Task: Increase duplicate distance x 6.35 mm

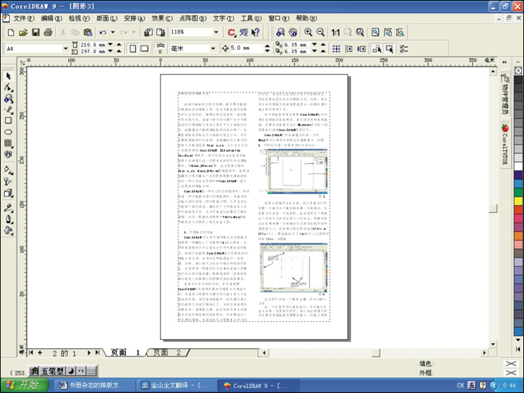Action: (323, 44)
